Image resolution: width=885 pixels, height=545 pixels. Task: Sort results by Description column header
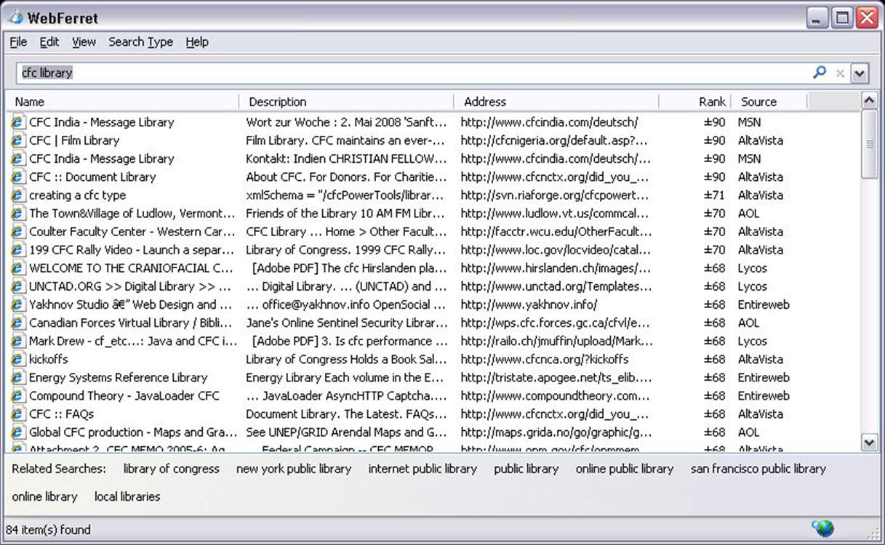click(x=346, y=102)
